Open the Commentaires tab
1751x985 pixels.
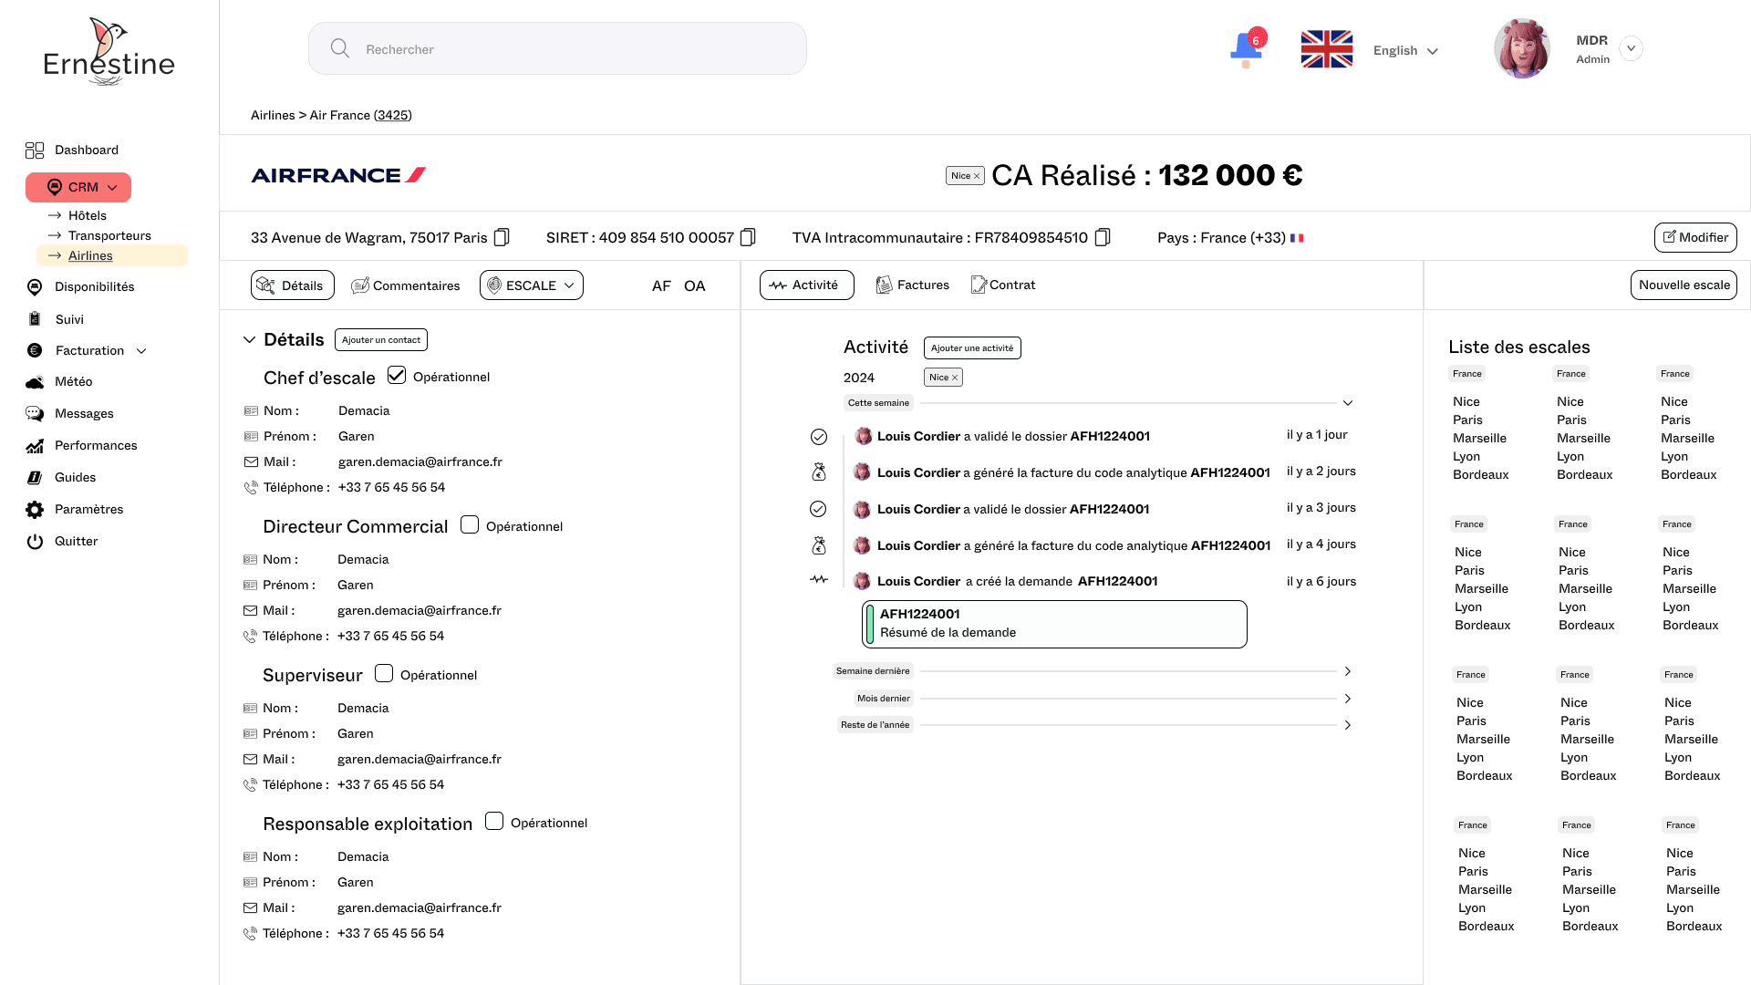click(406, 285)
